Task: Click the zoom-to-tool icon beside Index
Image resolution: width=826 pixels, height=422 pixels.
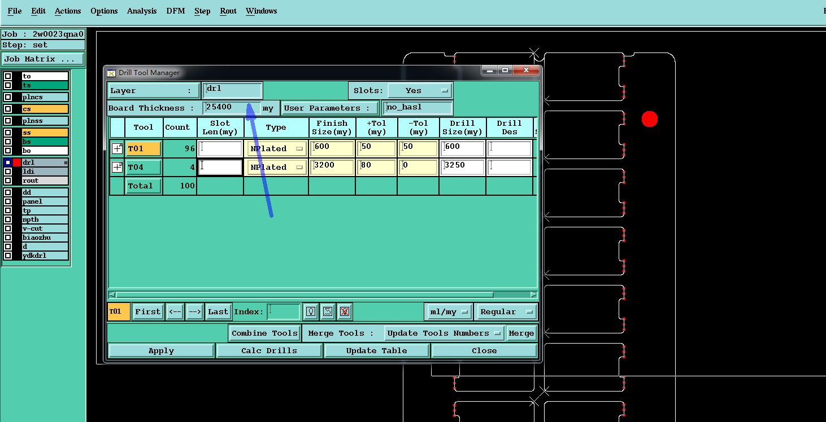Action: click(328, 311)
